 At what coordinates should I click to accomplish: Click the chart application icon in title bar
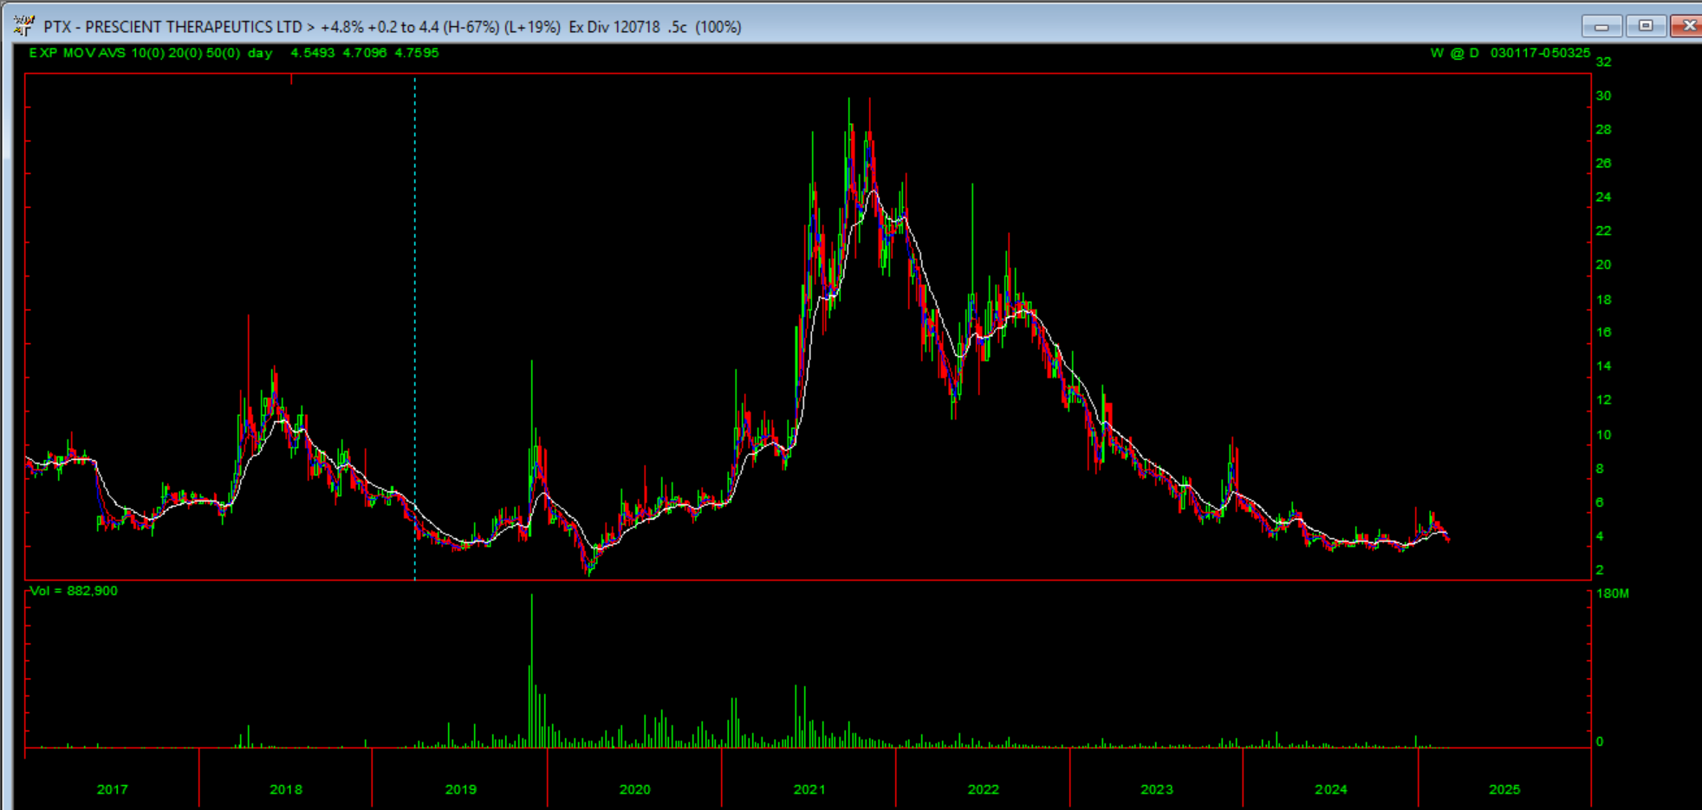23,26
